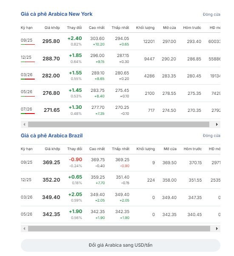
Task: Select New York 07/26 contract term
Action: (26, 109)
